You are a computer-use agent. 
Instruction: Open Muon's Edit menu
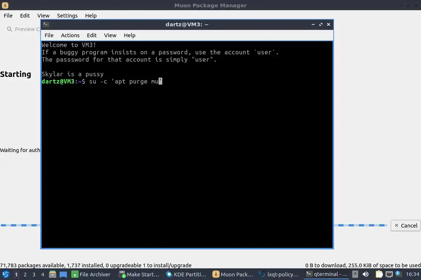pos(25,16)
